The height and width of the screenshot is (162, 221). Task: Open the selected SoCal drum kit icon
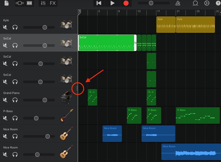[x=66, y=43]
